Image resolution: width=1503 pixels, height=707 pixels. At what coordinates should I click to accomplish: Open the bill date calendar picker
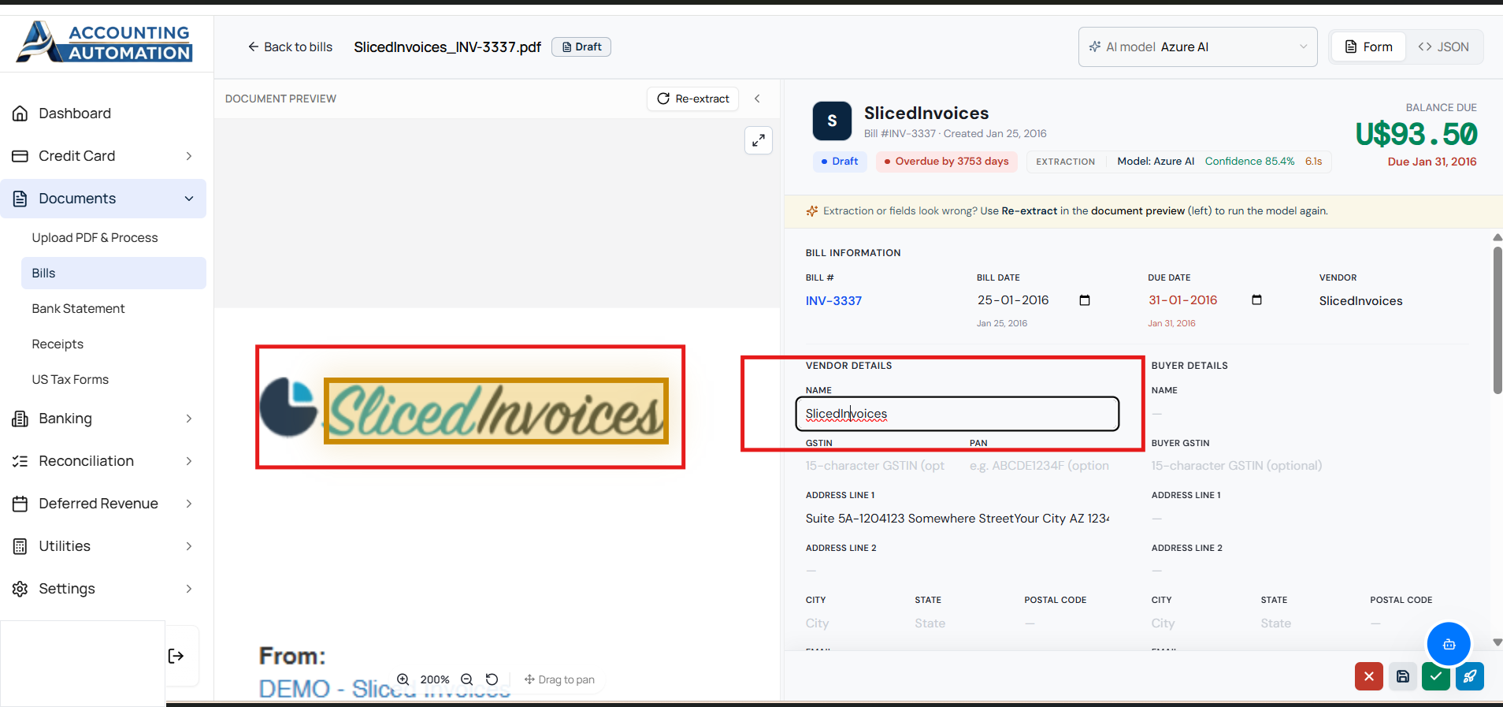click(1085, 300)
